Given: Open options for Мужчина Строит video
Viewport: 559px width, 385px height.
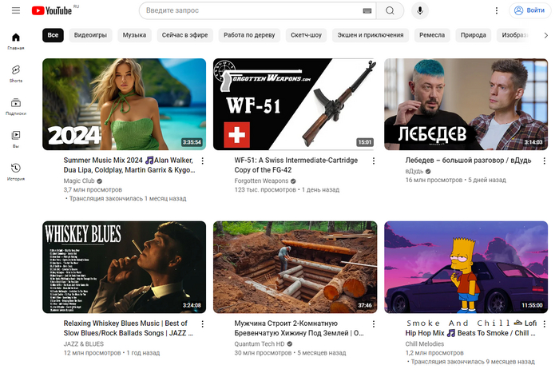Looking at the screenshot, I should (374, 323).
